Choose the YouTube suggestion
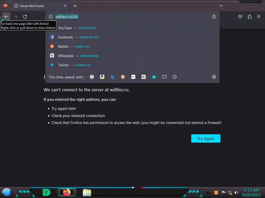 coord(132,28)
